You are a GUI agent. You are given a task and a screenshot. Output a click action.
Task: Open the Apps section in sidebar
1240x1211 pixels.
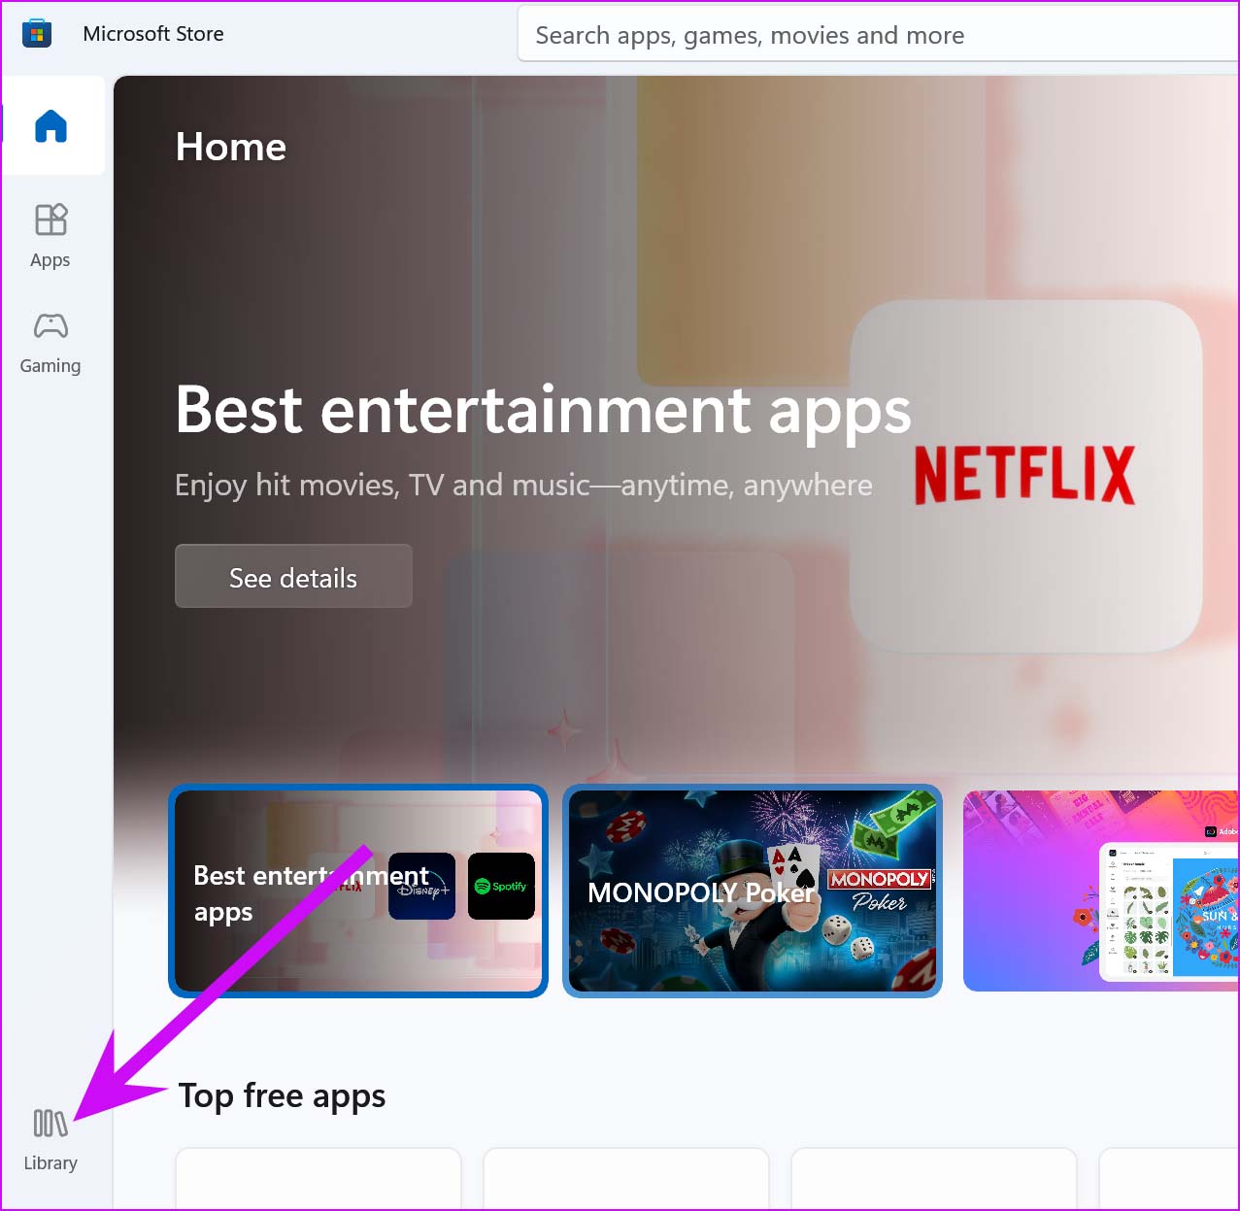50,235
